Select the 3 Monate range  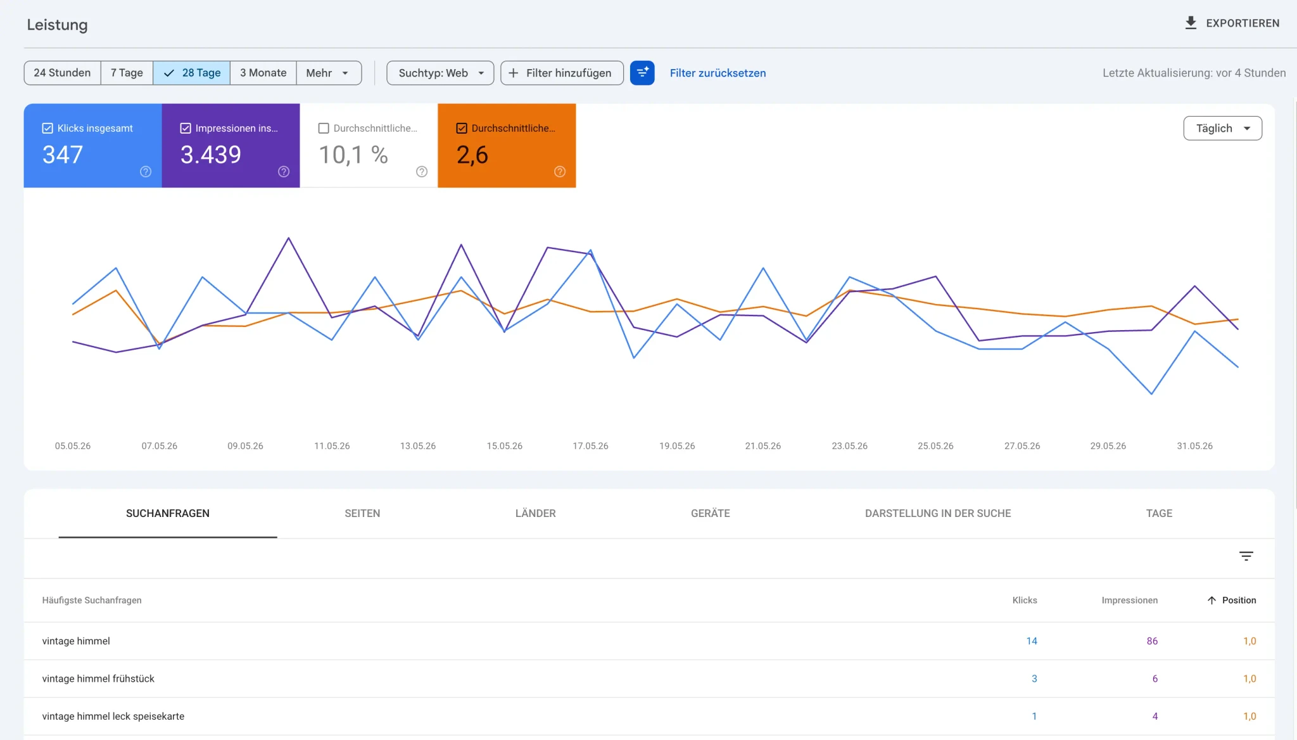[x=263, y=73]
